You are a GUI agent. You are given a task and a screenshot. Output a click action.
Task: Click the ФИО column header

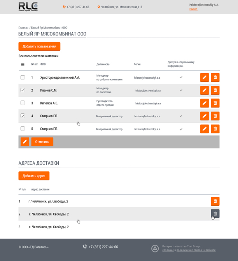(x=43, y=64)
